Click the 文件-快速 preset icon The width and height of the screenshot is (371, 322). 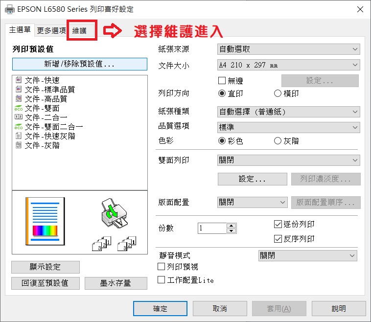[x=19, y=80]
